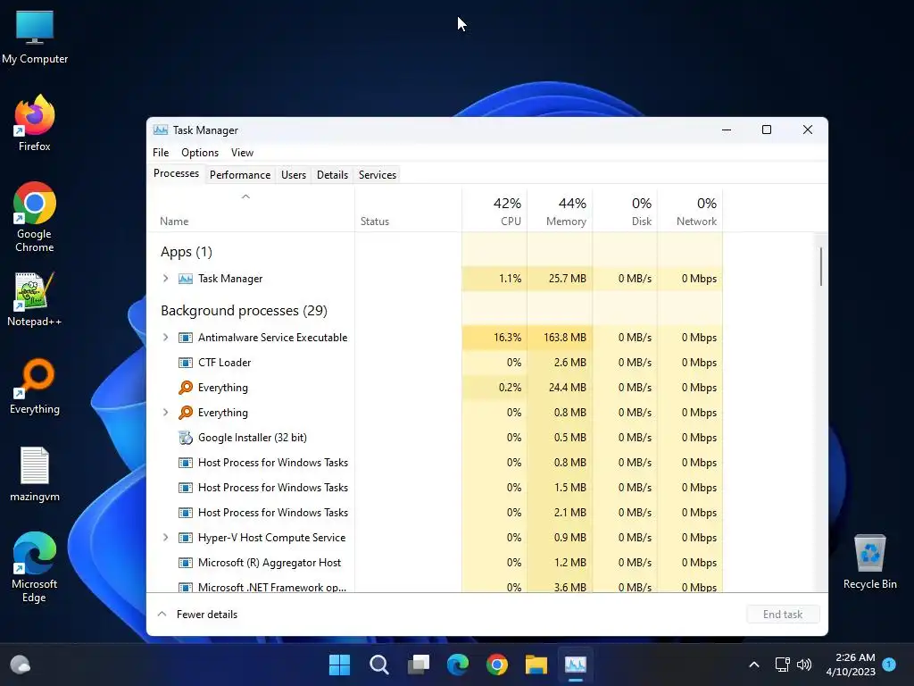Open Notepad++ desktop shortcut
The image size is (914, 686).
point(35,299)
